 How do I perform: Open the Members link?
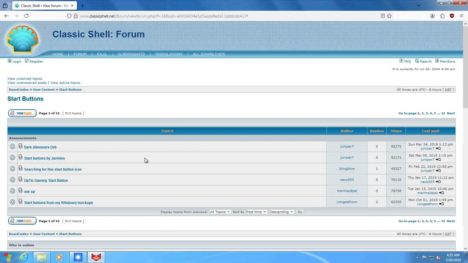tap(447, 61)
